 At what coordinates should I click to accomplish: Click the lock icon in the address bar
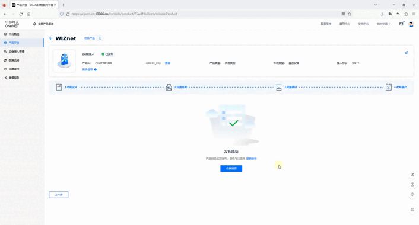point(68,14)
